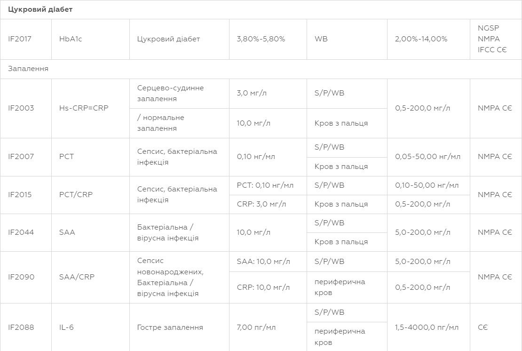The image size is (522, 351).
Task: Select the HbA1c test name cell
Action: tap(90, 40)
